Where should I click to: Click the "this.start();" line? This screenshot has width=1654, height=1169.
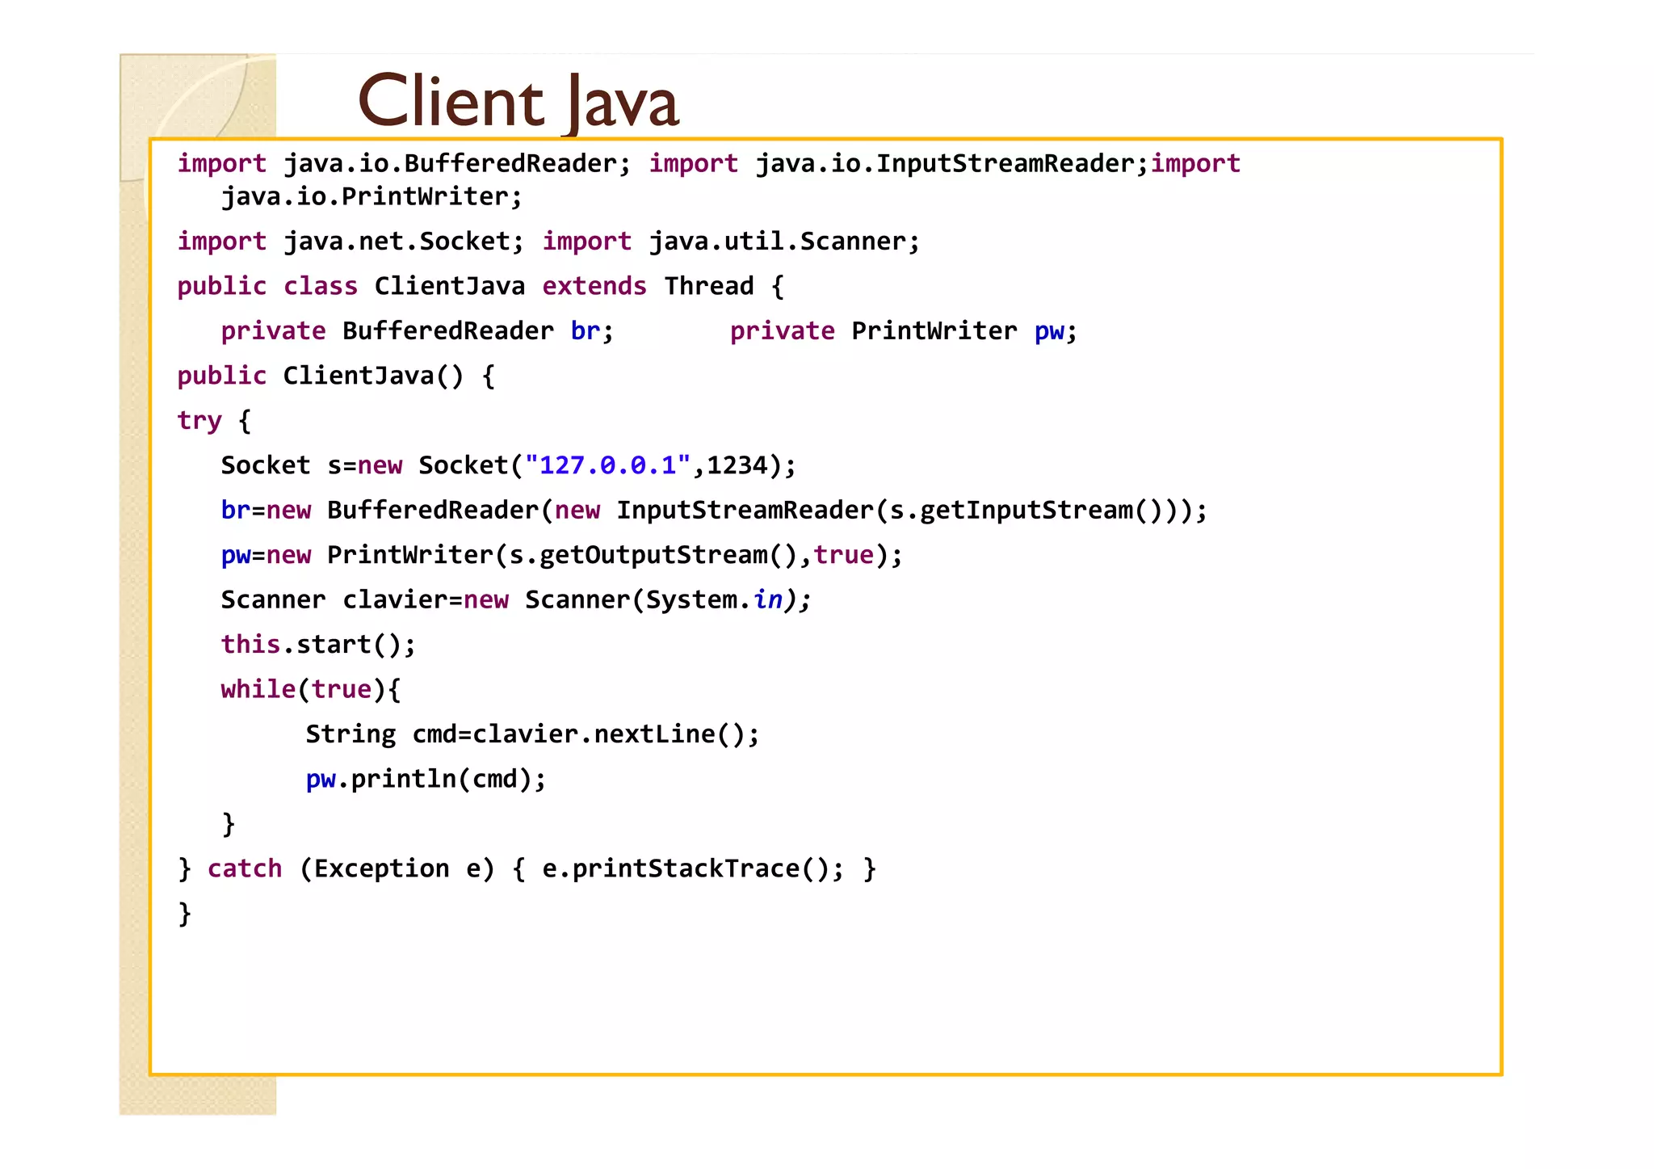coord(318,645)
